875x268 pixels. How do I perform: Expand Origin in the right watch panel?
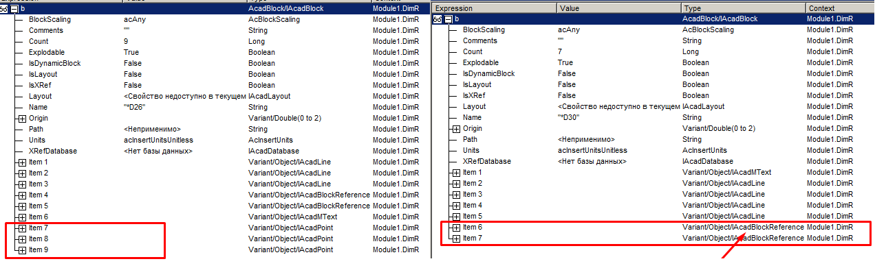[456, 128]
